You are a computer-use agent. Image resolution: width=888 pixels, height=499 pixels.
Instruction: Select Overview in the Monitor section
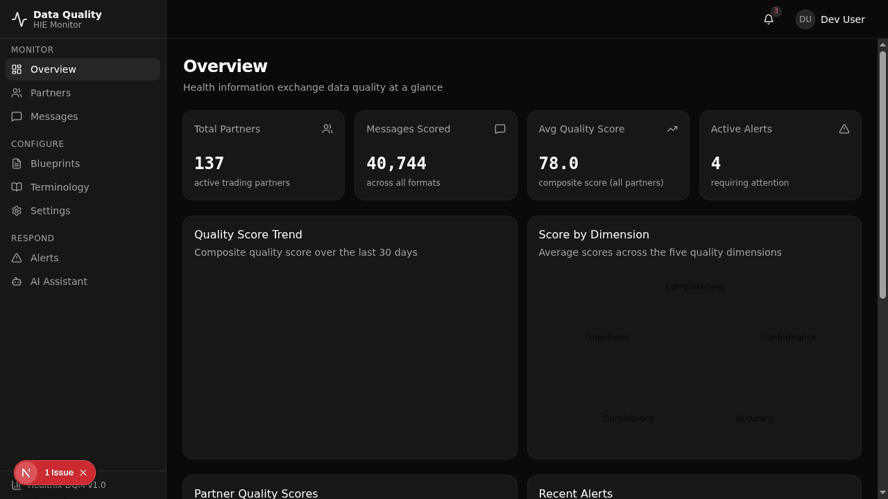pos(53,69)
